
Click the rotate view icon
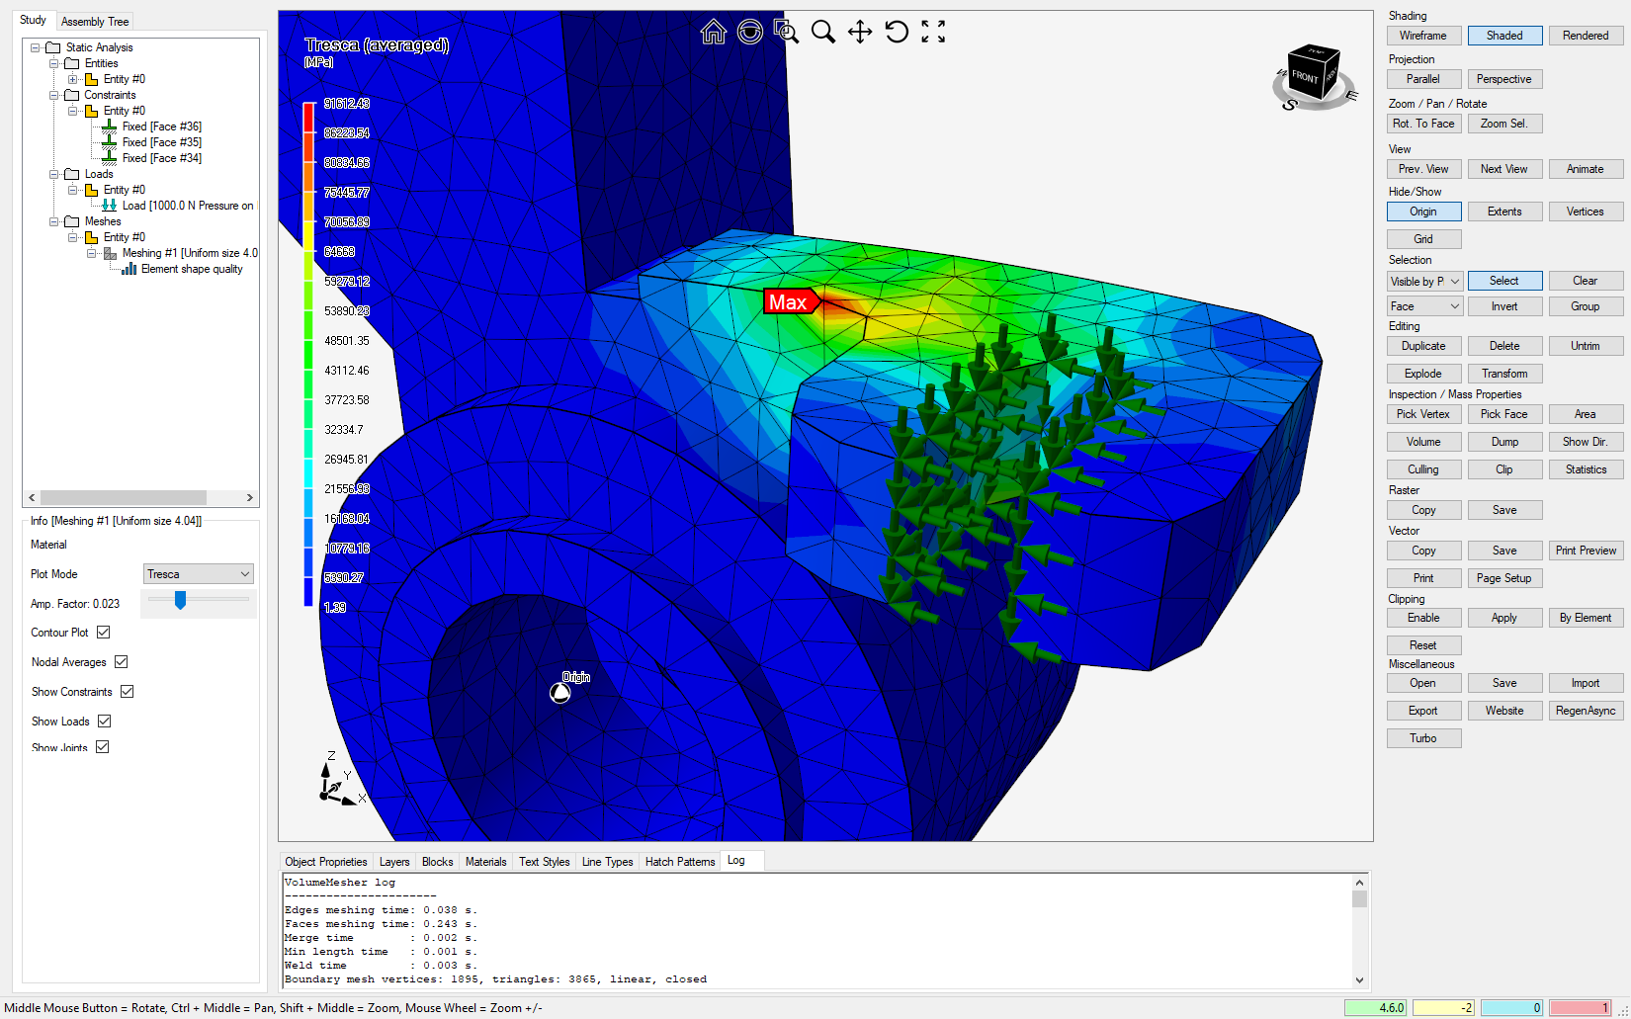[897, 33]
